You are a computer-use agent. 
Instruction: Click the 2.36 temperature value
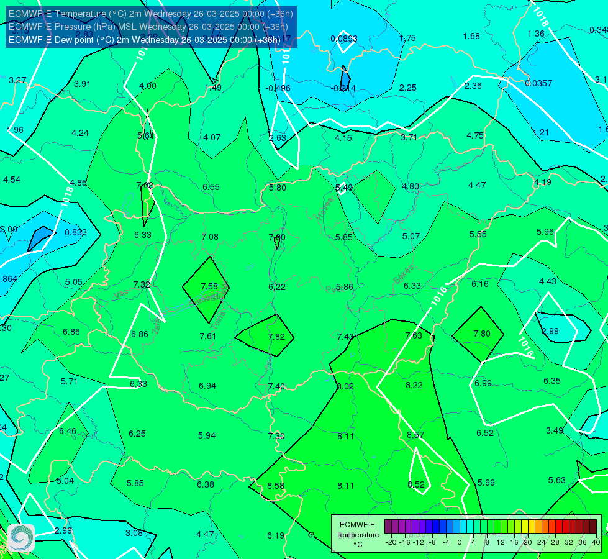click(x=473, y=86)
